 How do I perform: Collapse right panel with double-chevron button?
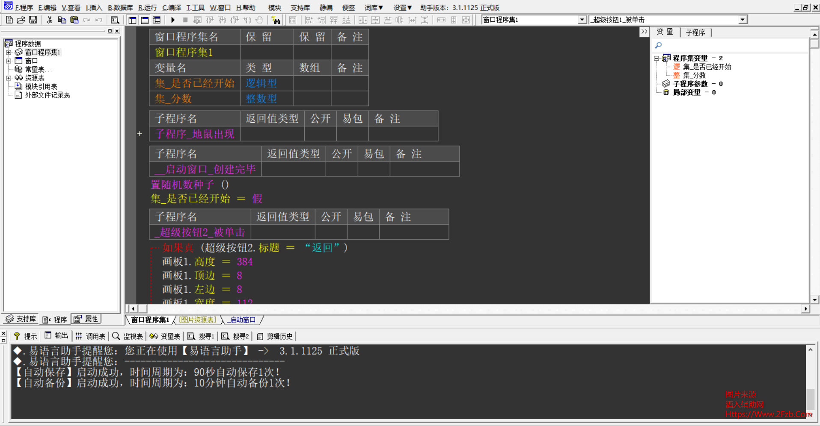(x=644, y=32)
